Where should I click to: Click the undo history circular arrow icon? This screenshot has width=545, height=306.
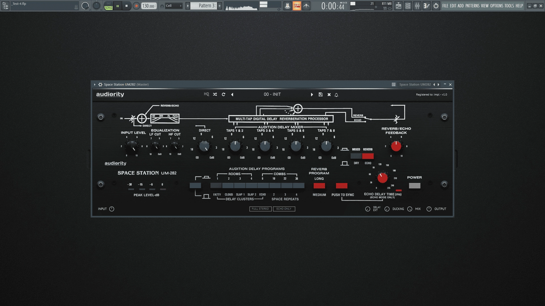pos(436,6)
